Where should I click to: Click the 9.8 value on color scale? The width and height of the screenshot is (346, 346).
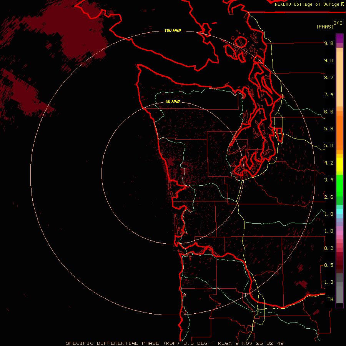click(329, 43)
